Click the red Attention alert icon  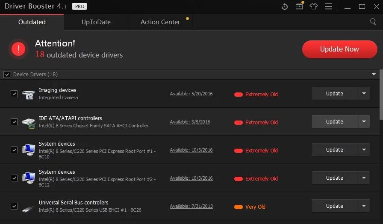[18, 49]
